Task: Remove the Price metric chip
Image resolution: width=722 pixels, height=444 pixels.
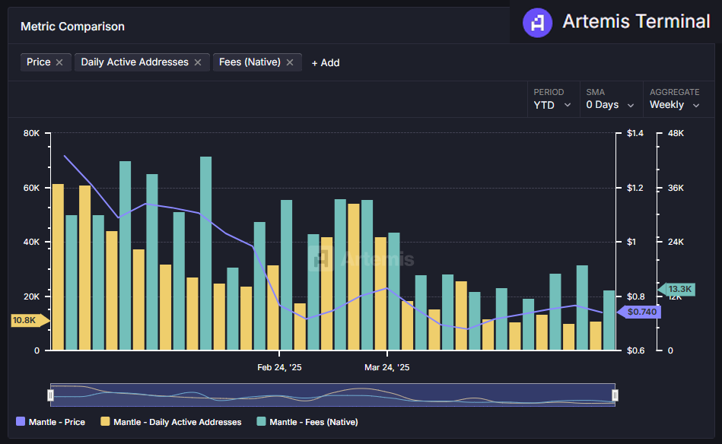Action: (59, 62)
